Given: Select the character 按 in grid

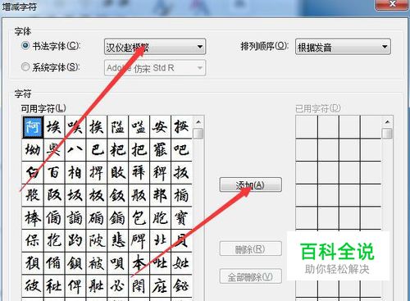Looking at the screenshot, I should pyautogui.click(x=182, y=127).
